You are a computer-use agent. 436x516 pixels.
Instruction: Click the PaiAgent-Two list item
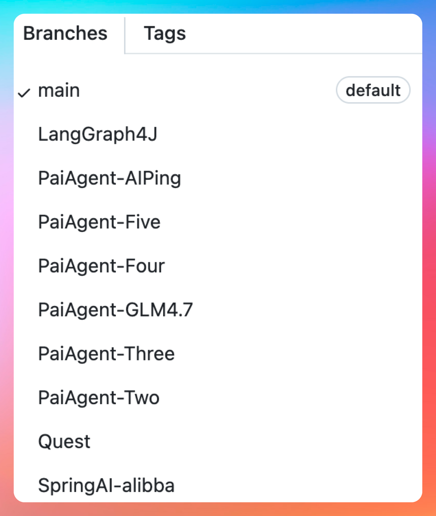point(99,398)
